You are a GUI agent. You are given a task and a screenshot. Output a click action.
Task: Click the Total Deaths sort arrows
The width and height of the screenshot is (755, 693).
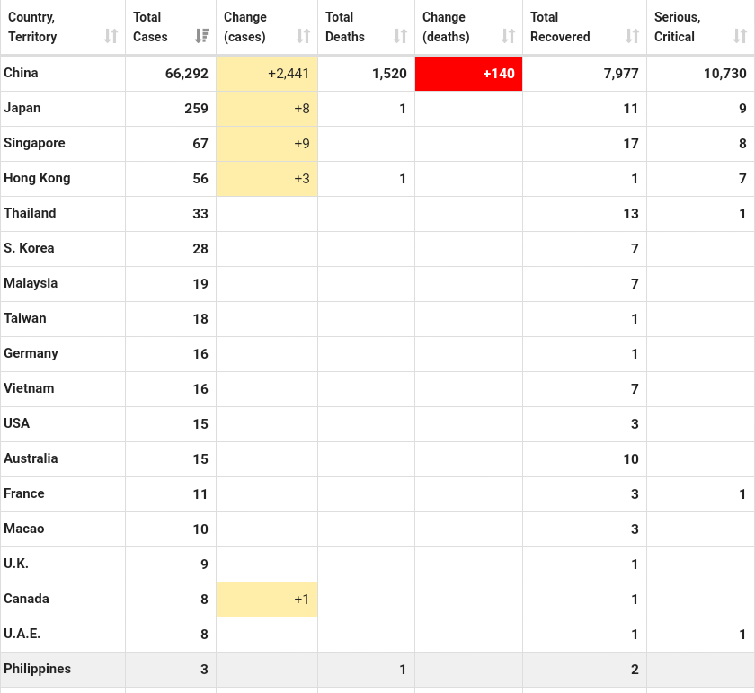pos(401,36)
